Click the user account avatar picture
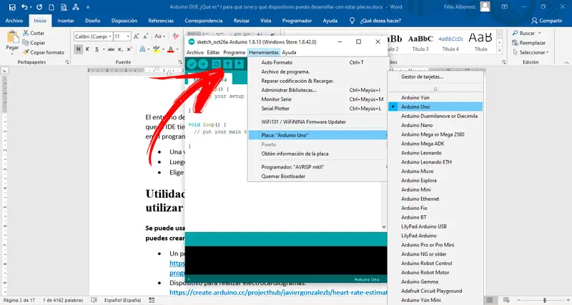The height and width of the screenshot is (305, 572). [485, 6]
